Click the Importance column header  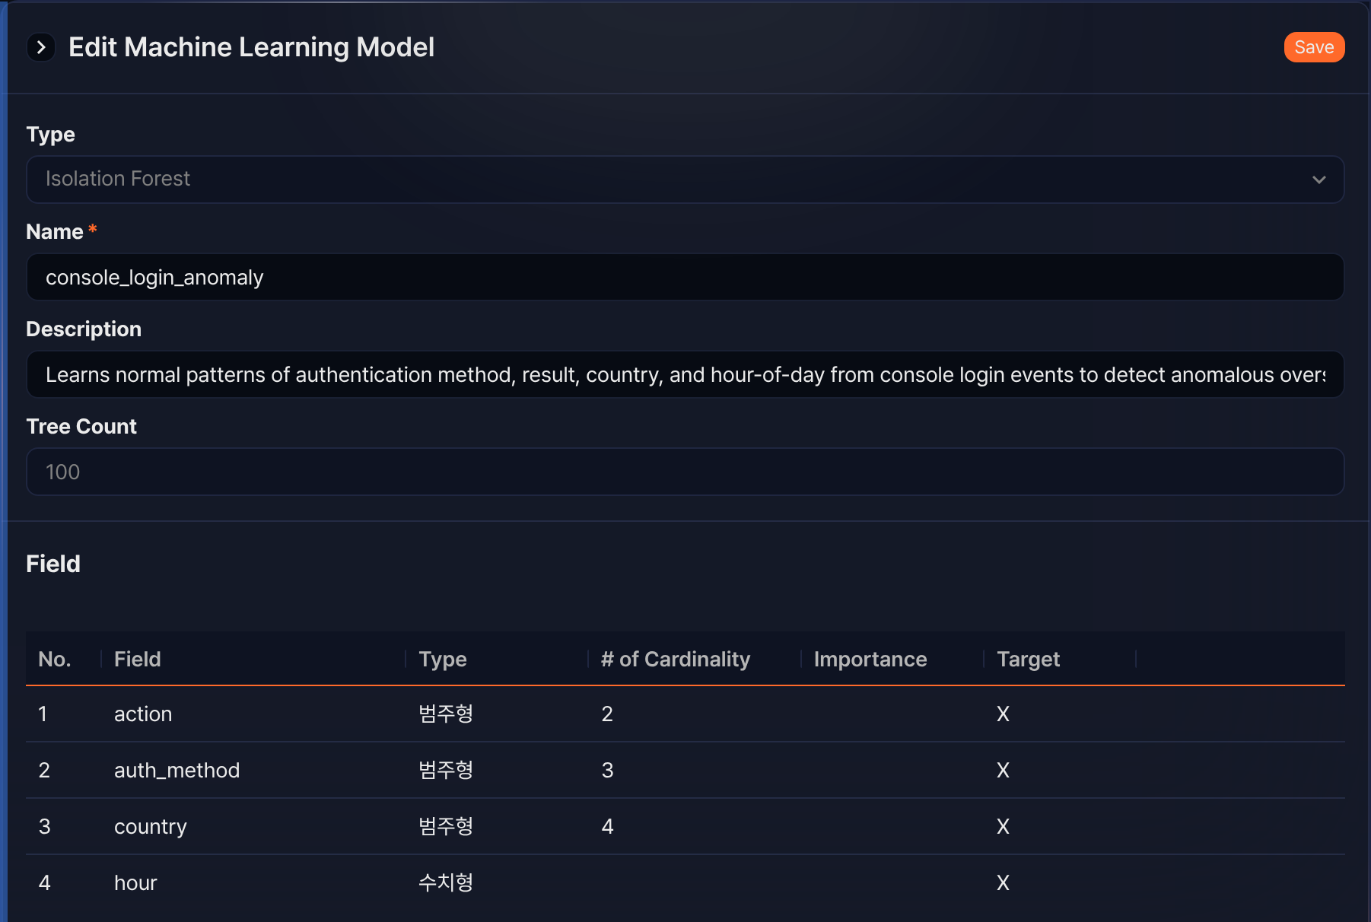870,659
